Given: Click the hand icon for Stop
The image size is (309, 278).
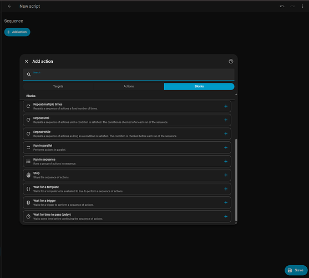Looking at the screenshot, I should coord(28,175).
